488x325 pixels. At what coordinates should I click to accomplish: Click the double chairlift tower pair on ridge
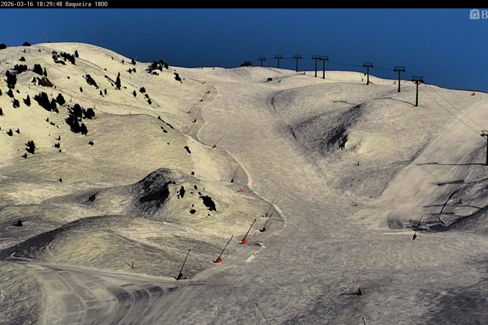320,65
